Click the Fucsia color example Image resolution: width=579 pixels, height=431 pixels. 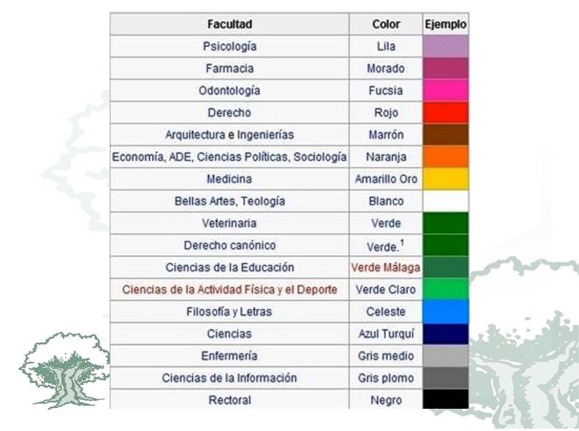click(x=445, y=90)
